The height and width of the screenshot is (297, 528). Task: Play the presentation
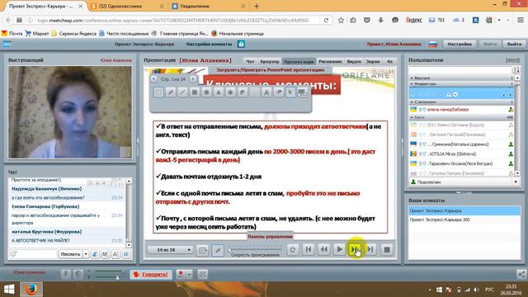[339, 250]
